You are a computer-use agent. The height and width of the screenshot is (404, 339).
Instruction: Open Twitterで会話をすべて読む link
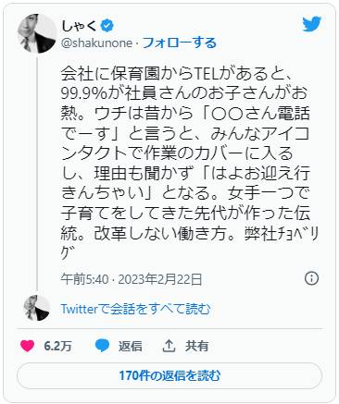tap(135, 309)
